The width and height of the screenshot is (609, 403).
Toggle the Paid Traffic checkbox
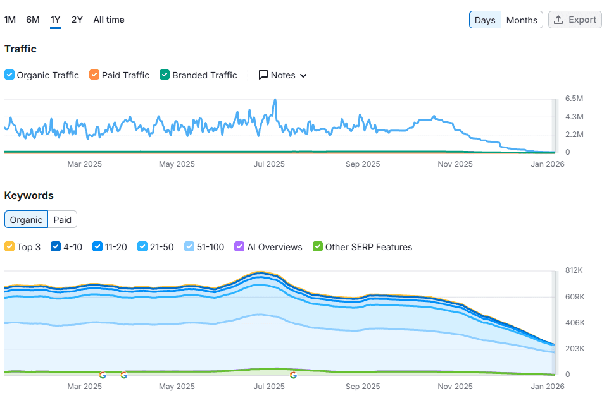94,75
